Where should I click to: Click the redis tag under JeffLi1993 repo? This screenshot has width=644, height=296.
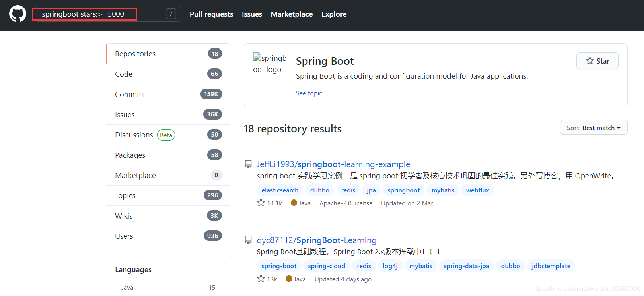[348, 190]
